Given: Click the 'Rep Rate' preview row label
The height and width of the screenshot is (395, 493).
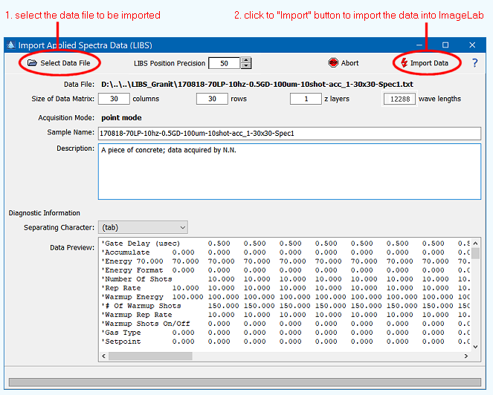Looking at the screenshot, I should pos(123,288).
